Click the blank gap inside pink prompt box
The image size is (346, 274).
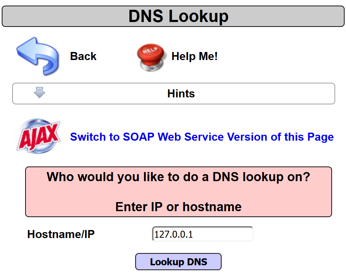(178, 192)
